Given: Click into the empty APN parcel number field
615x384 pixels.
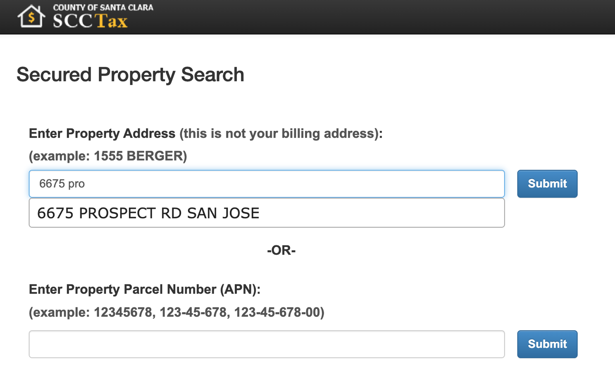Looking at the screenshot, I should coord(267,344).
